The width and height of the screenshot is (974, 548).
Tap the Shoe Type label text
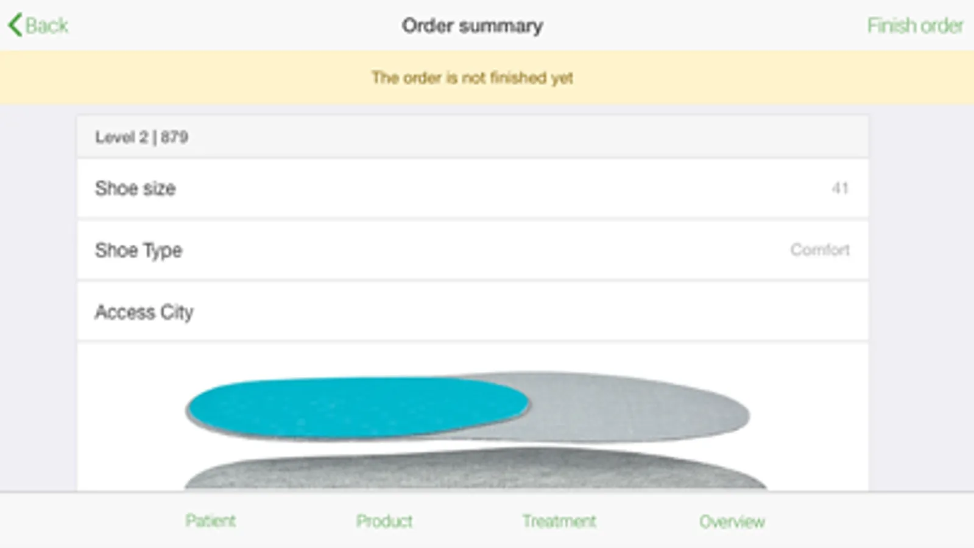(138, 250)
